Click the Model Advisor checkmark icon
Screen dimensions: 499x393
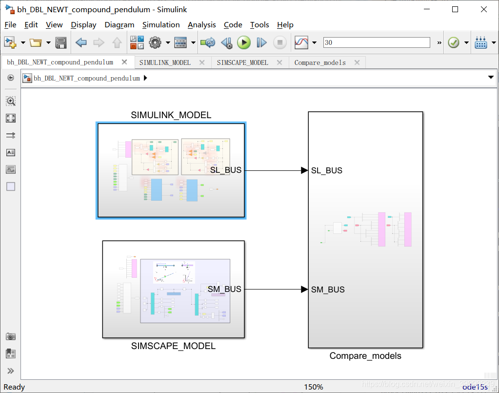tap(454, 42)
